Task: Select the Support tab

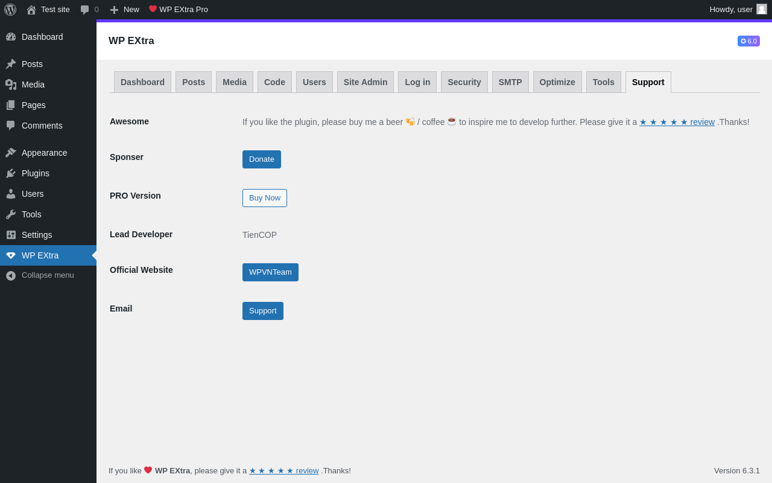Action: pyautogui.click(x=648, y=82)
